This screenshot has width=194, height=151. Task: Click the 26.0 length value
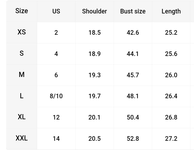(171, 75)
